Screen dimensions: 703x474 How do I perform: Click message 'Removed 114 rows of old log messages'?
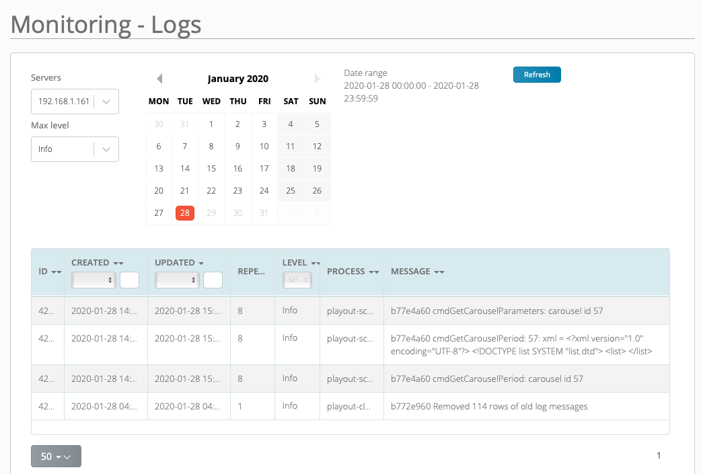point(489,407)
